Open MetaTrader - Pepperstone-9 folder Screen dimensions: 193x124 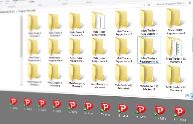pyautogui.click(x=124, y=50)
